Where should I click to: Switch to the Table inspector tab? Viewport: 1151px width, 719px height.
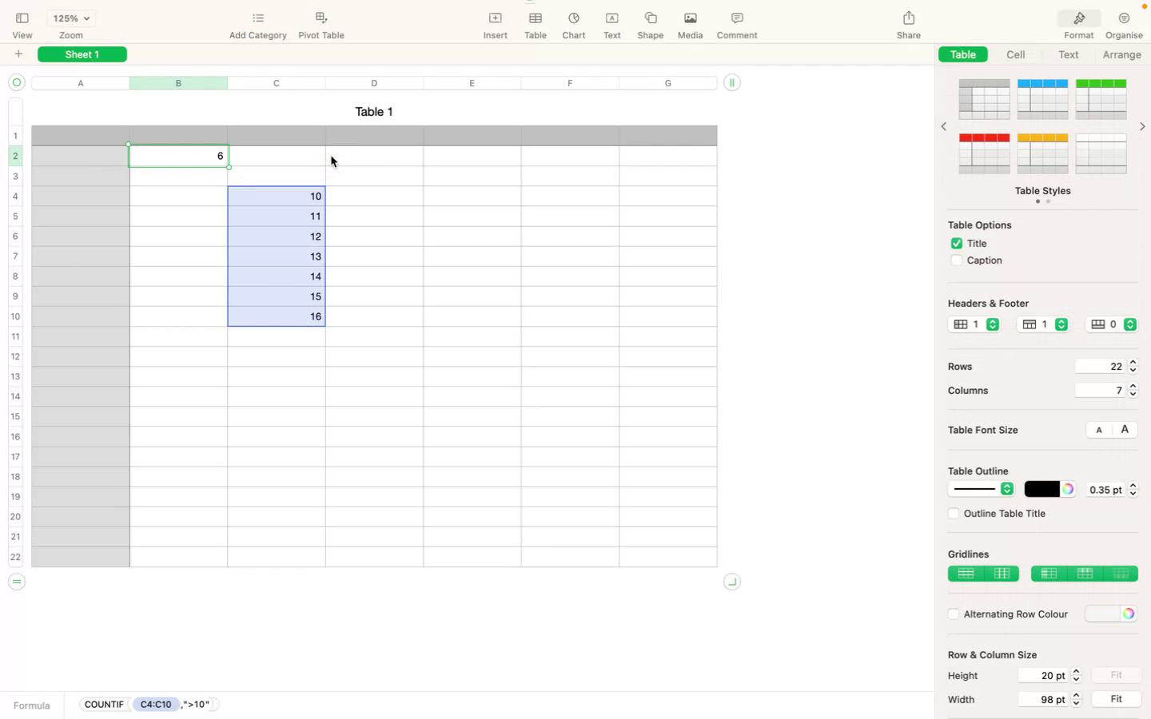tap(963, 54)
